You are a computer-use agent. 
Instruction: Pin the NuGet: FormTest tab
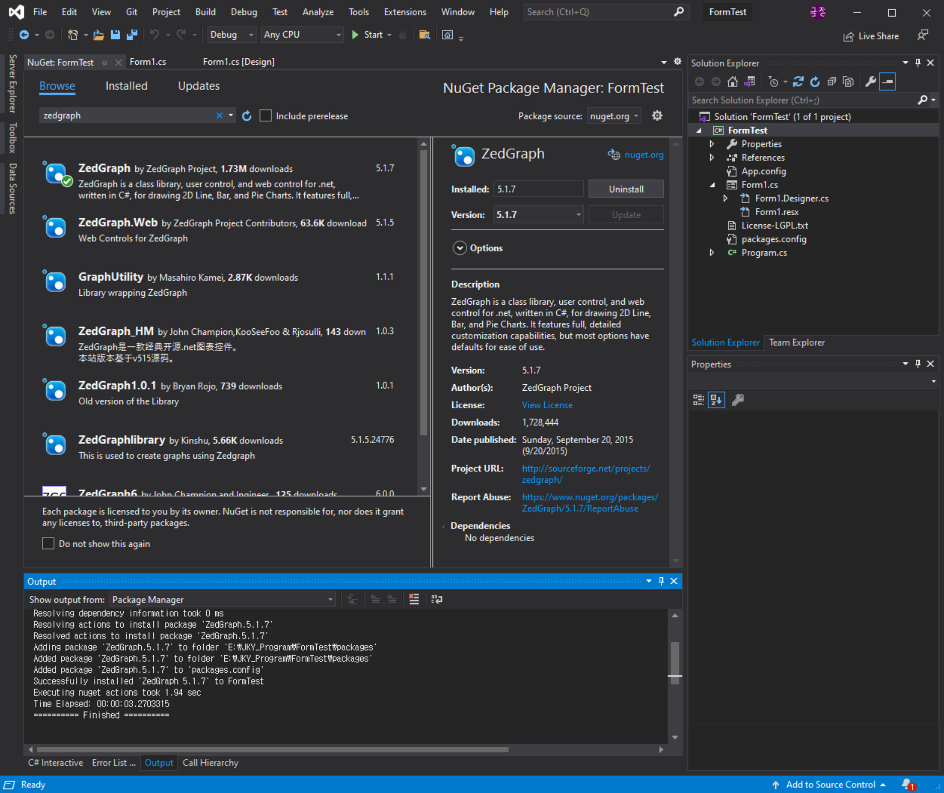105,62
